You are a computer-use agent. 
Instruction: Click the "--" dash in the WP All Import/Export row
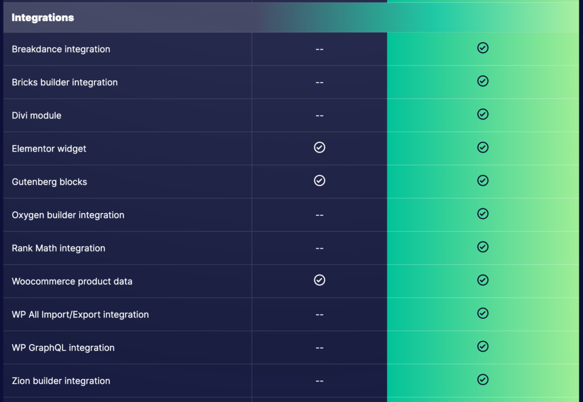pyautogui.click(x=319, y=315)
